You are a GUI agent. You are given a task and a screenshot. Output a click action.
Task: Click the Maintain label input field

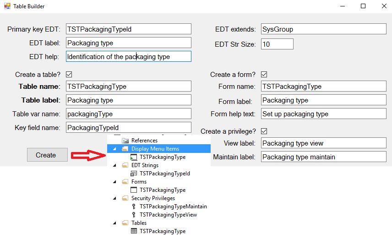click(x=323, y=157)
